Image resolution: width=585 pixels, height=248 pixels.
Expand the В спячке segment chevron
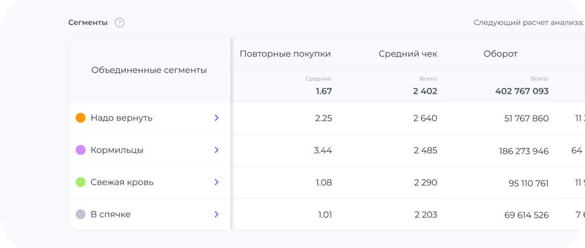(x=217, y=214)
